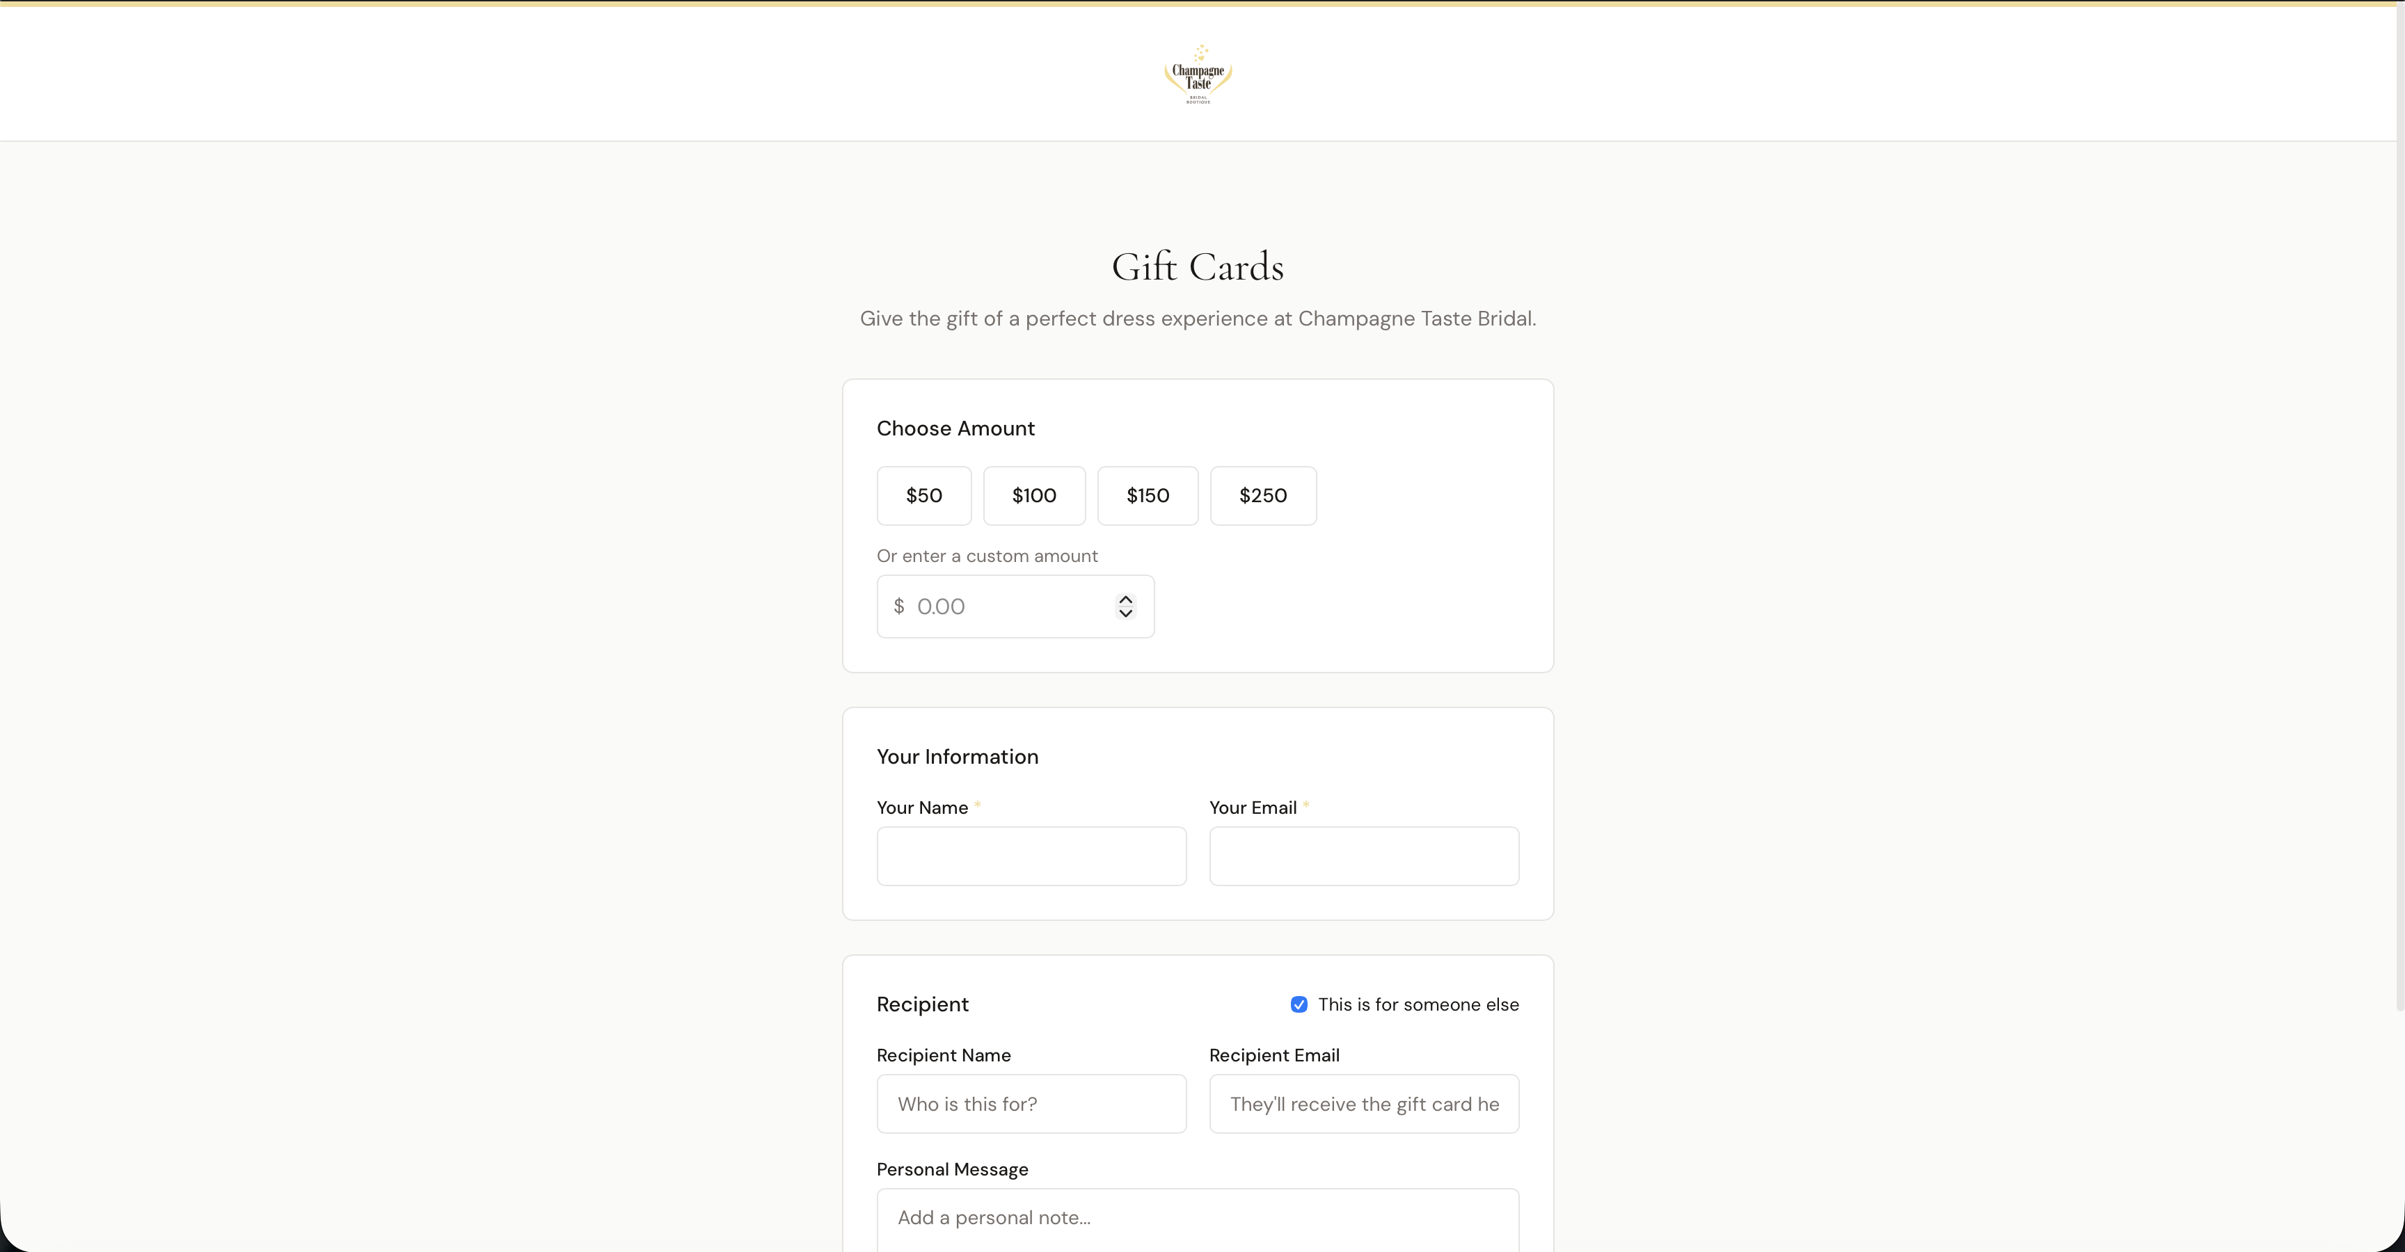2405x1252 pixels.
Task: Click the Your Information section heading
Action: (957, 757)
